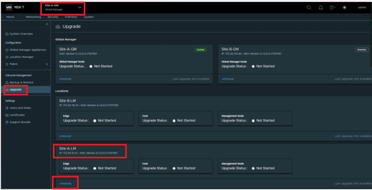The width and height of the screenshot is (372, 190).
Task: Click UPGRADE link for Site-A-LM
Action: (x=65, y=183)
